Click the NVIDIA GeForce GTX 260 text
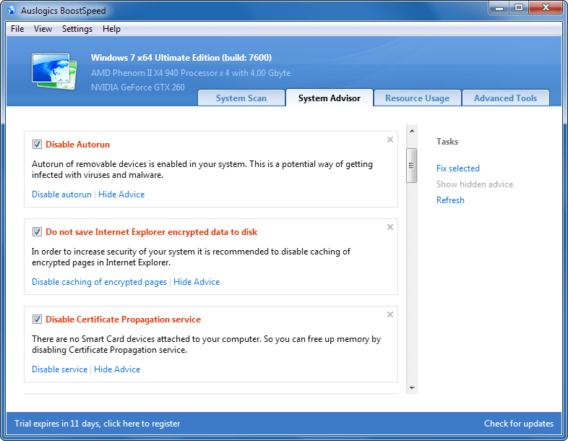Viewport: 568px width, 441px height. (137, 87)
